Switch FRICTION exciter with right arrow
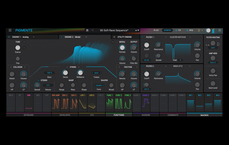 (x=137, y=67)
